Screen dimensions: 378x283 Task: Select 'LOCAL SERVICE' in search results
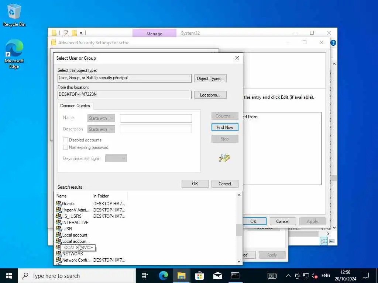(78, 247)
